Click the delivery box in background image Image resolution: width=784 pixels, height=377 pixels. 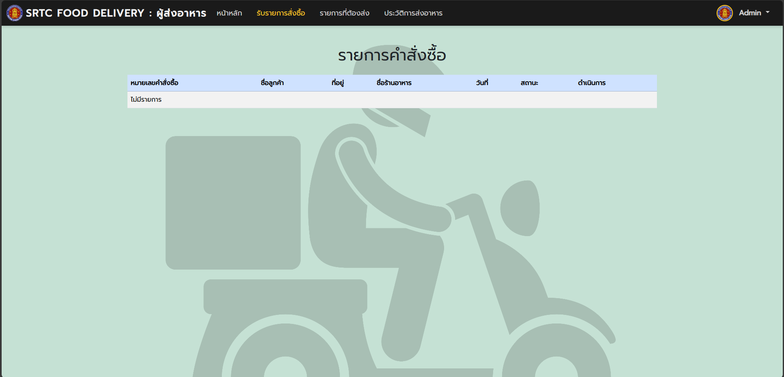point(233,203)
